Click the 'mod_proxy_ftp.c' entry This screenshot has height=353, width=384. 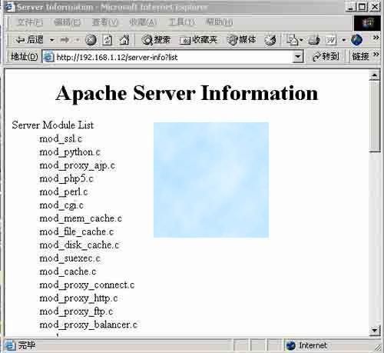(x=76, y=311)
